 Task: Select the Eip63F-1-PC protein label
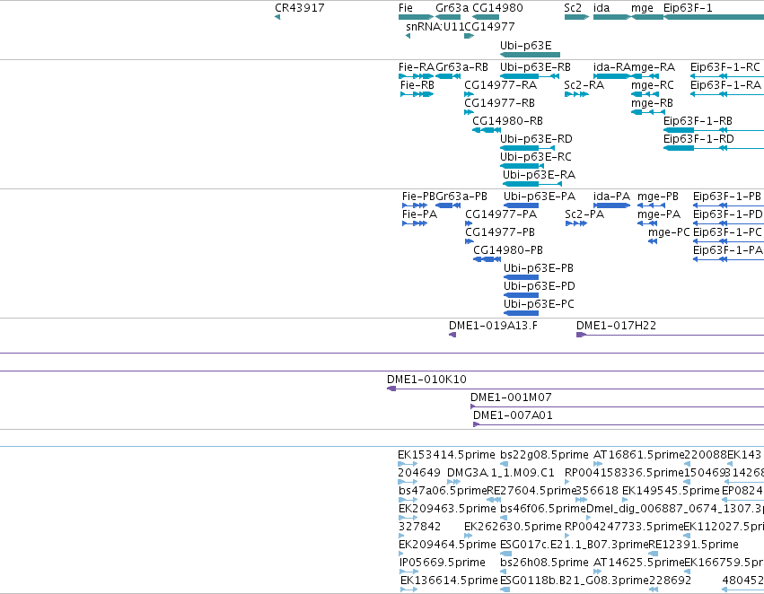(727, 232)
